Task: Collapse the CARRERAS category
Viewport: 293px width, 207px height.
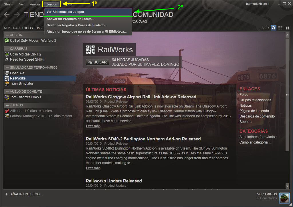Action: pyautogui.click(x=7, y=49)
